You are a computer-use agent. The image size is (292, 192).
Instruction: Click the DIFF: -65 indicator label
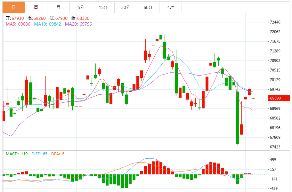click(x=39, y=154)
